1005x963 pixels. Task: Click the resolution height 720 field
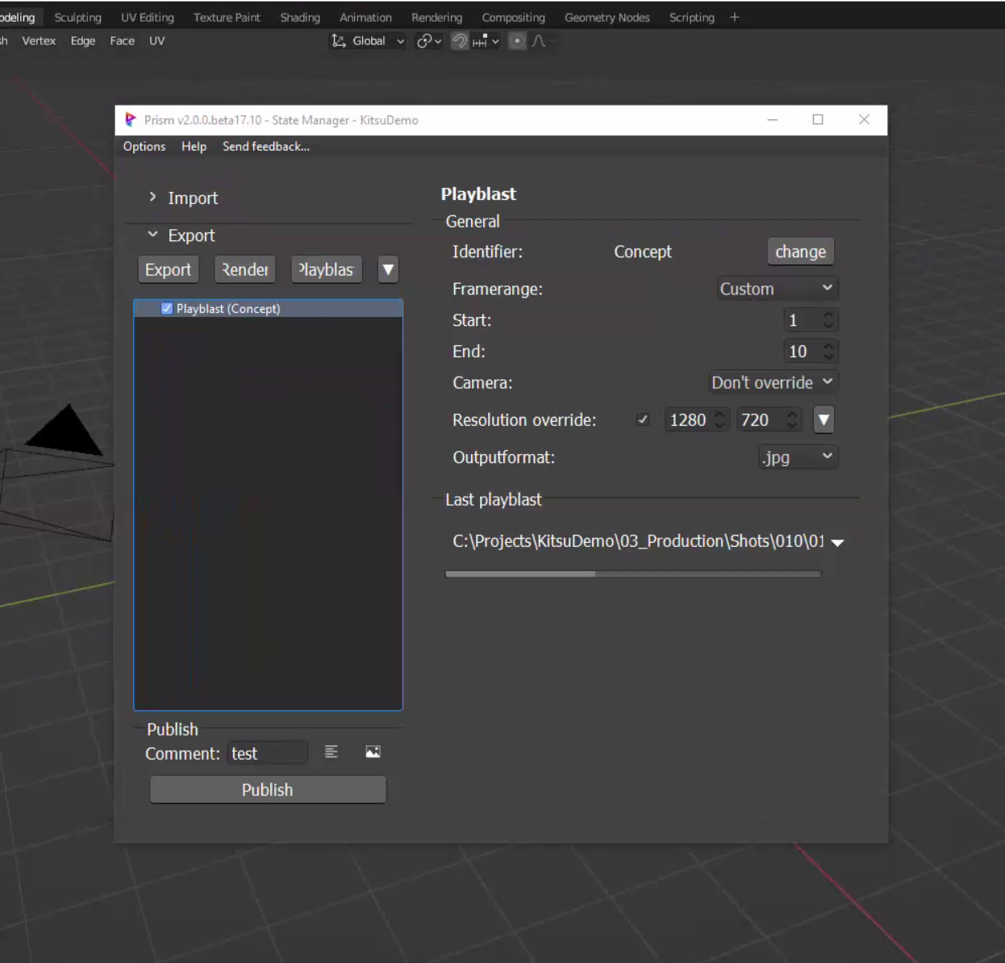coord(769,419)
